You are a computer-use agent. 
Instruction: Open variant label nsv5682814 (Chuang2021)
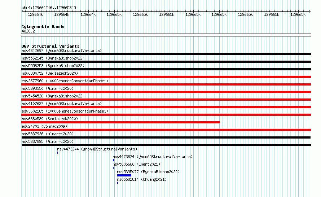click(142, 179)
